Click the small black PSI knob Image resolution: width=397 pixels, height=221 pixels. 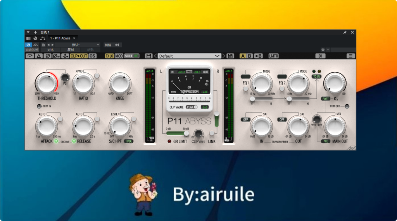[65, 77]
